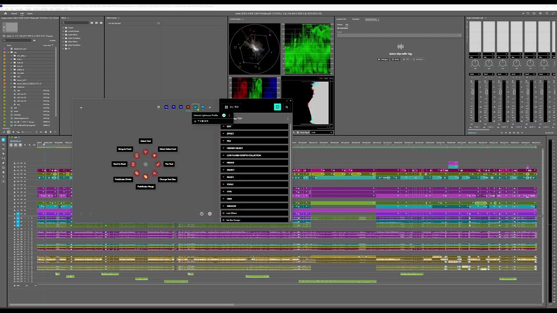Open the cyan marketplace bag icon
The image size is (557, 313).
coord(277,107)
